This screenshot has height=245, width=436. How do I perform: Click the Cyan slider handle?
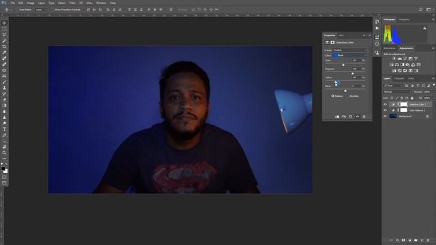pos(343,65)
